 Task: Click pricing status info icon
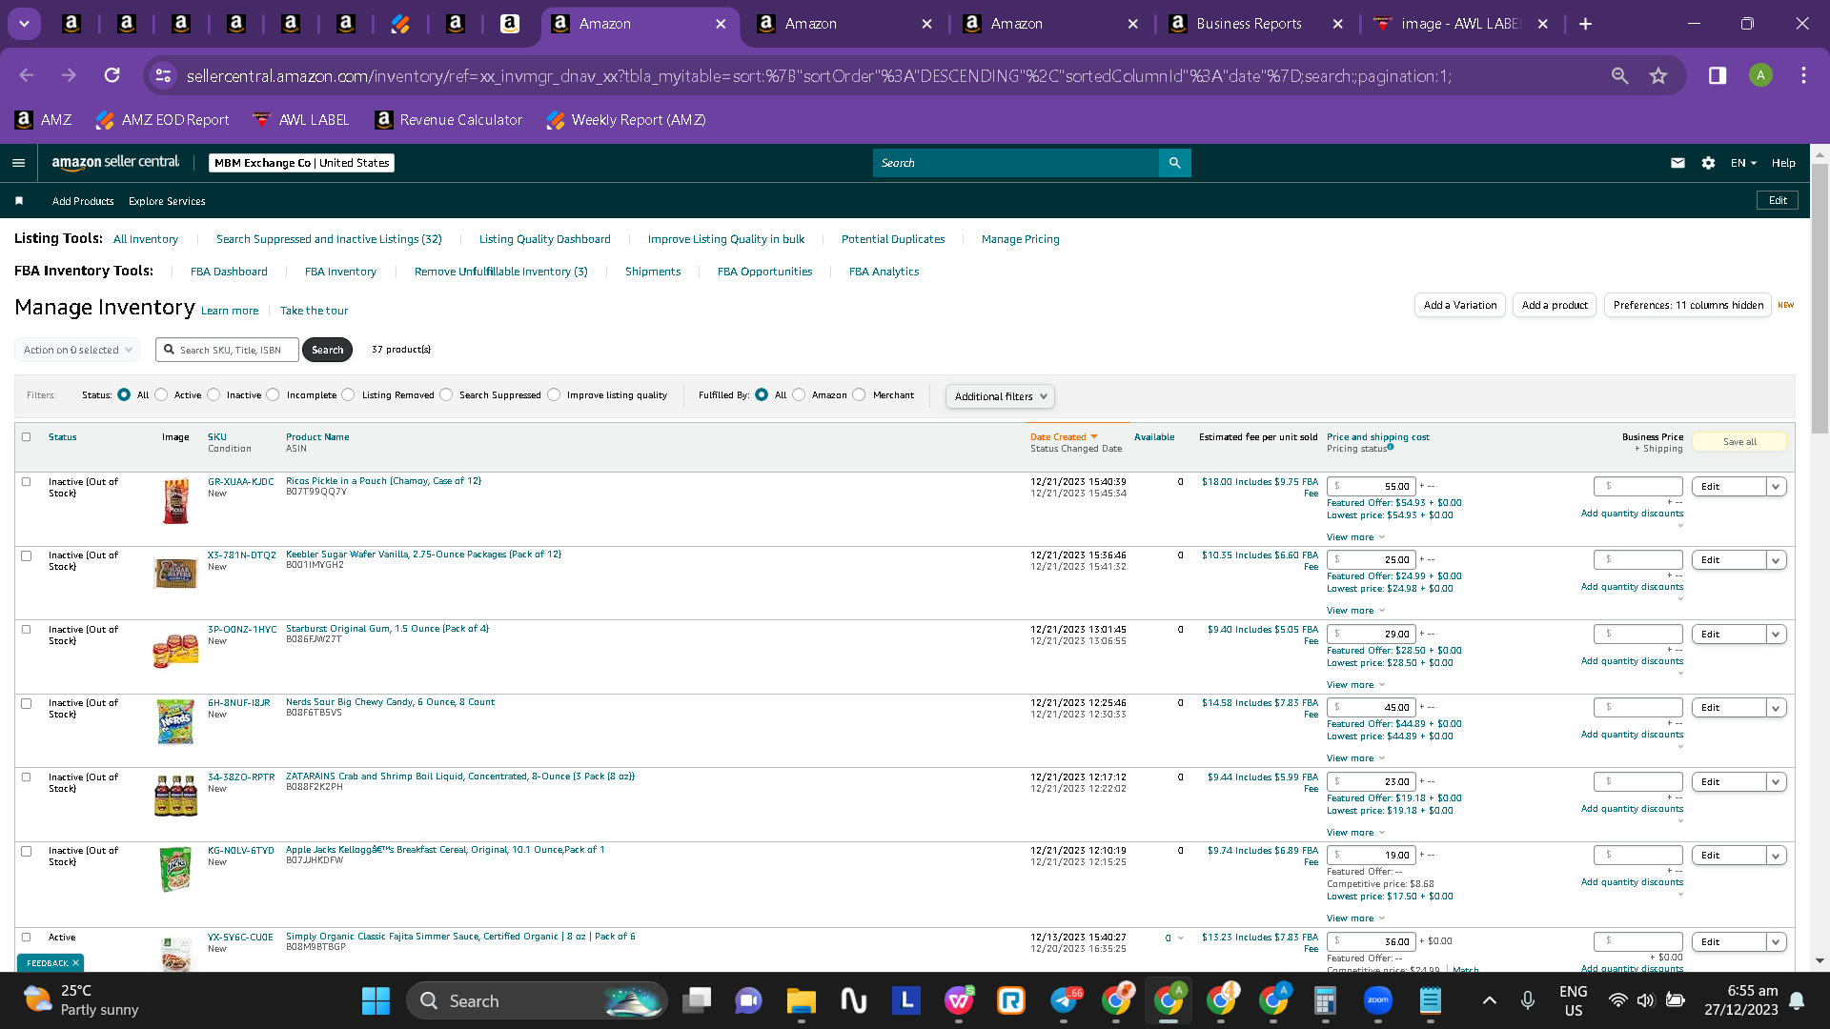[1391, 447]
